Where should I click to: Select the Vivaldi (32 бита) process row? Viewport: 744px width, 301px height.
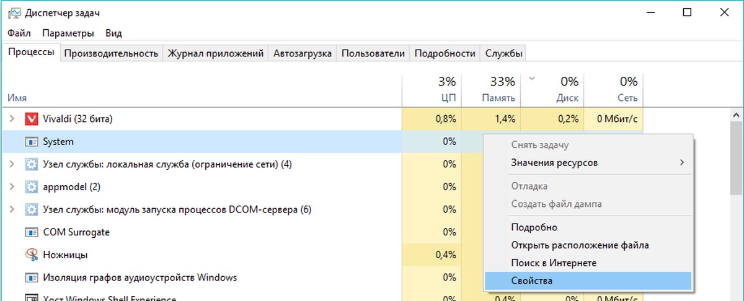pyautogui.click(x=322, y=118)
